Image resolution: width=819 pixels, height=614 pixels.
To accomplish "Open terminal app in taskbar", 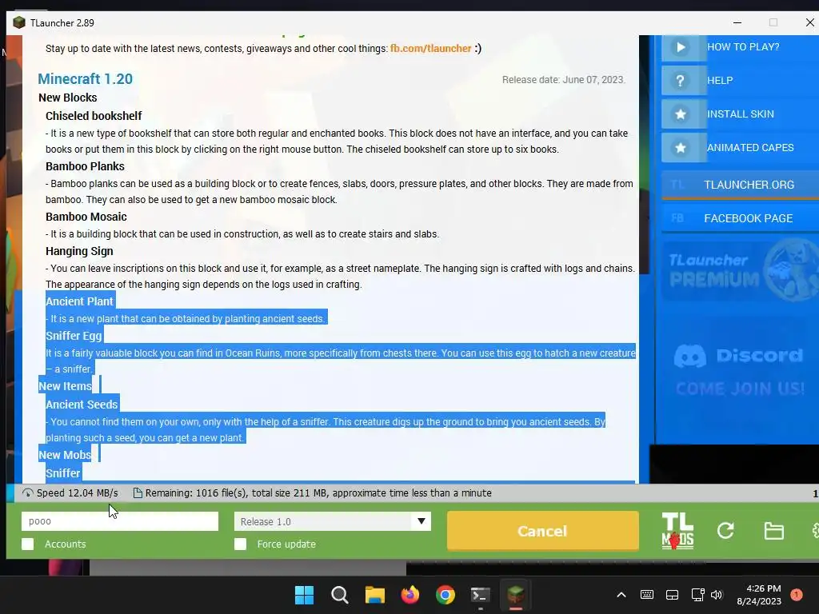I will coord(480,595).
